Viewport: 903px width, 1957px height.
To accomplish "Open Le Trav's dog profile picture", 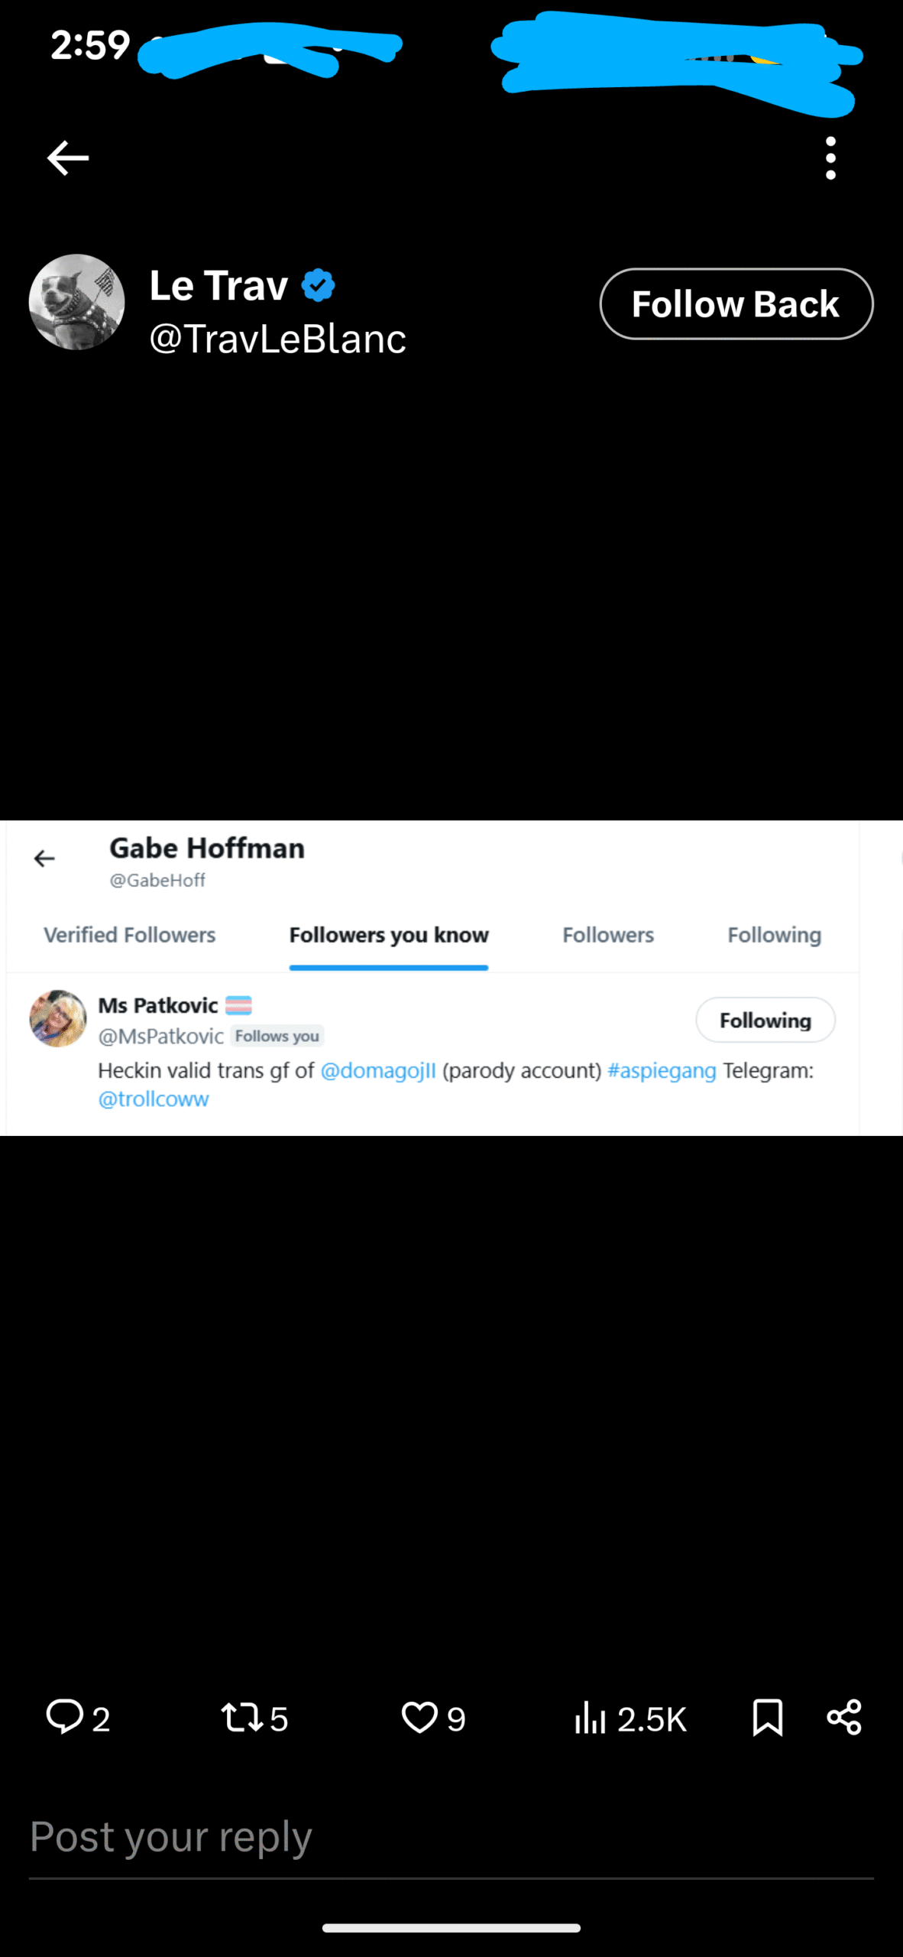I will pyautogui.click(x=76, y=302).
